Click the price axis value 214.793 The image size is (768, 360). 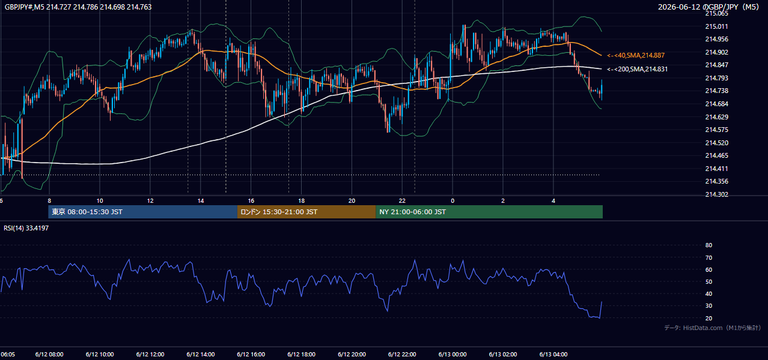pyautogui.click(x=716, y=78)
